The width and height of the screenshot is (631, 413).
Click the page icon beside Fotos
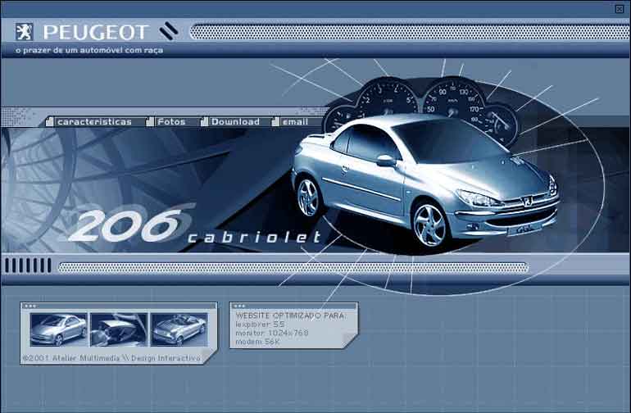click(x=150, y=121)
